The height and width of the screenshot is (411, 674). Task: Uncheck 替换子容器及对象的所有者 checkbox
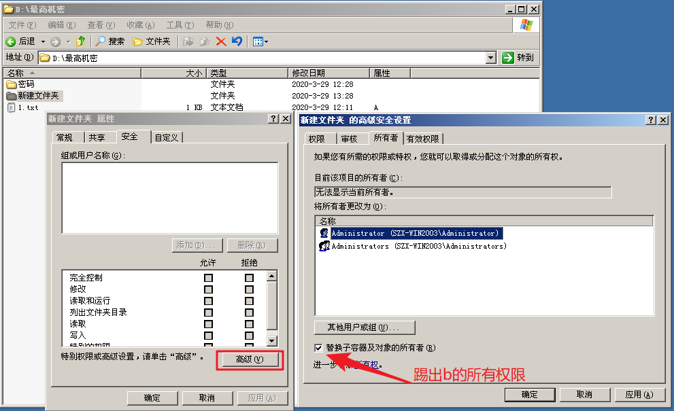tap(318, 348)
